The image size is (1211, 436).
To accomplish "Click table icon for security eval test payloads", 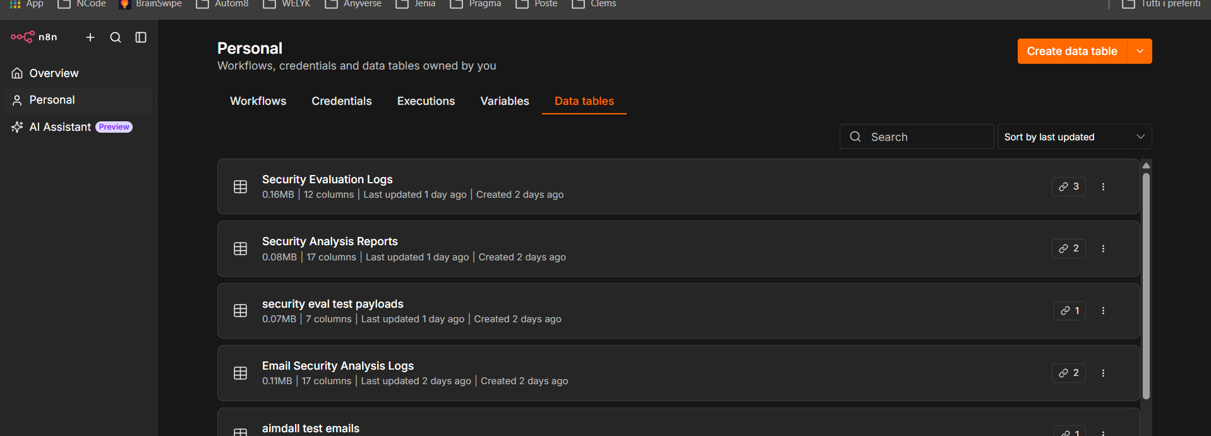I will pos(240,311).
